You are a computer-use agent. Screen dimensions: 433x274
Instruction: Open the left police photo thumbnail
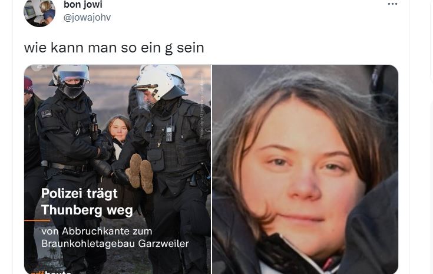coord(118,169)
